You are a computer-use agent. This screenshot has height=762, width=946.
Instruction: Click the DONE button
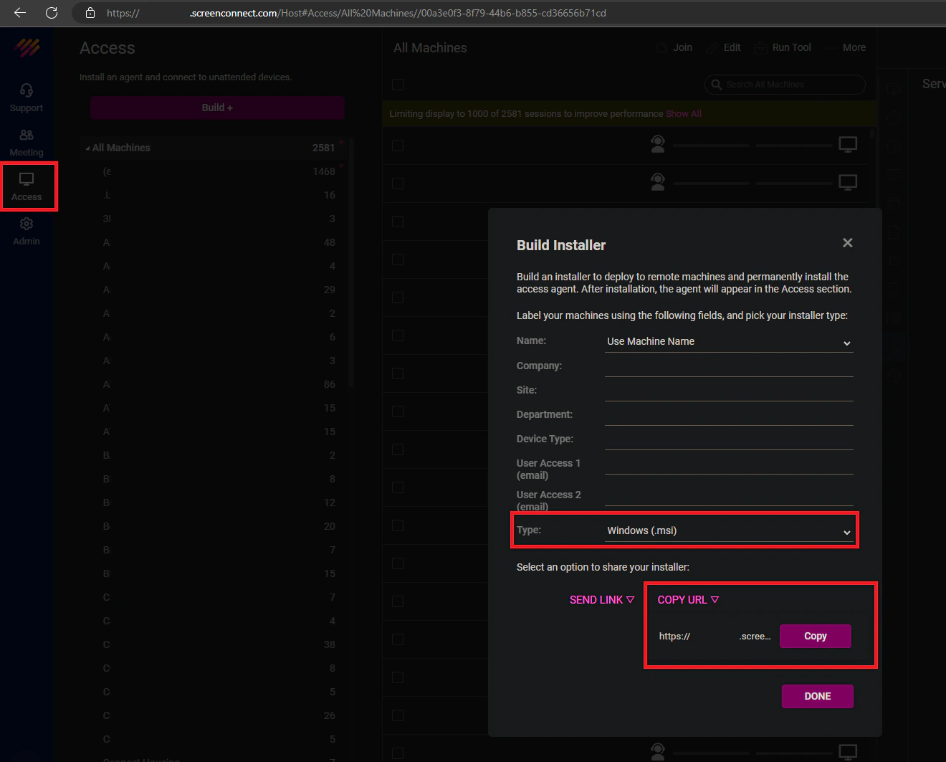pyautogui.click(x=818, y=696)
